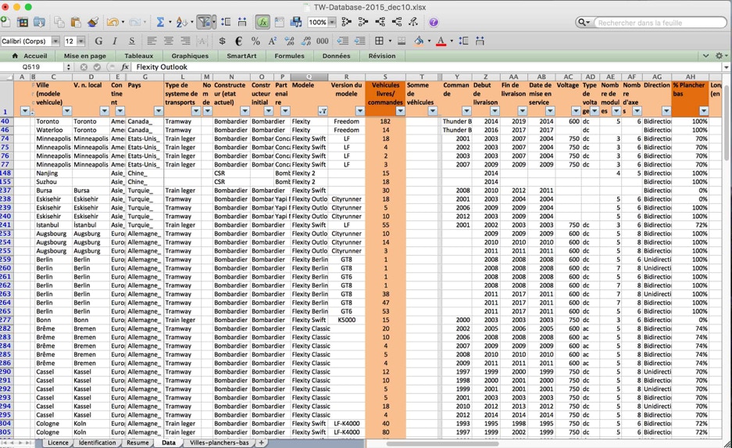
Task: Open the Révision ribbon tab
Action: pos(382,56)
